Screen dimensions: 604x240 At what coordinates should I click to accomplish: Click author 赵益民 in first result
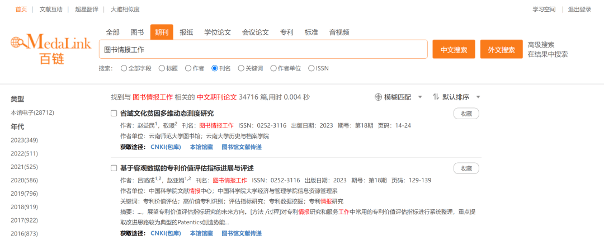point(146,125)
